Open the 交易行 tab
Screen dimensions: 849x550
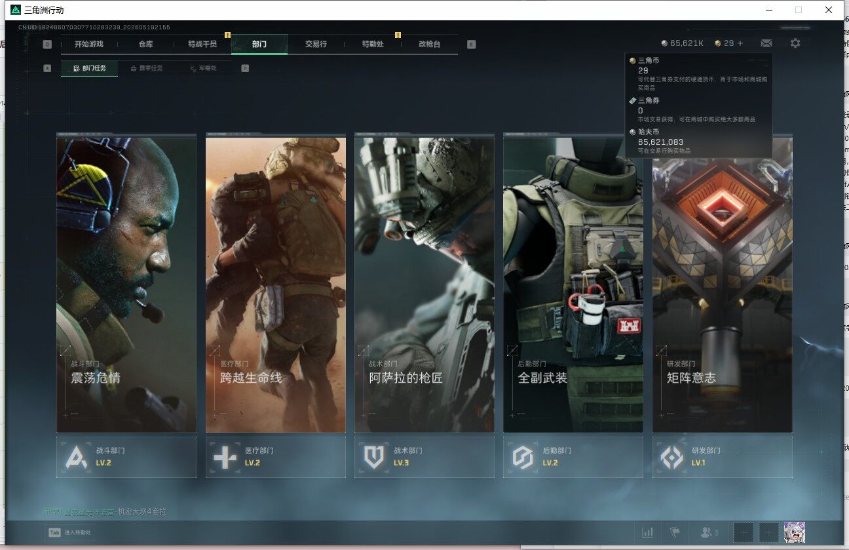(x=316, y=45)
